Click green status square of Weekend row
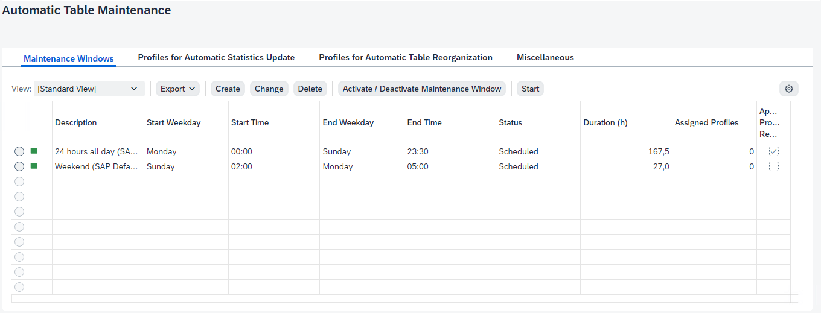The width and height of the screenshot is (821, 313). (x=34, y=166)
